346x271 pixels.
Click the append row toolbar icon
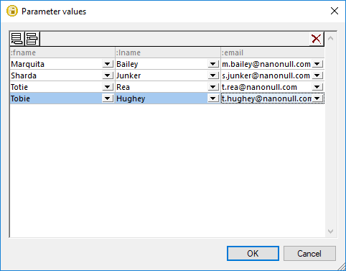[17, 39]
